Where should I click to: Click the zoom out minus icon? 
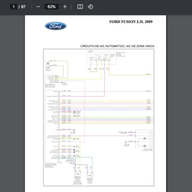(x=38, y=7)
